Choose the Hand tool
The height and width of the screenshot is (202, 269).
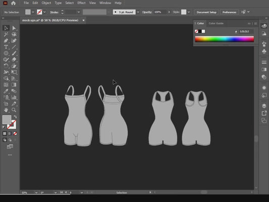(6, 110)
